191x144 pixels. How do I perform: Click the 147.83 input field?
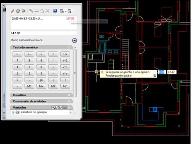44,33
